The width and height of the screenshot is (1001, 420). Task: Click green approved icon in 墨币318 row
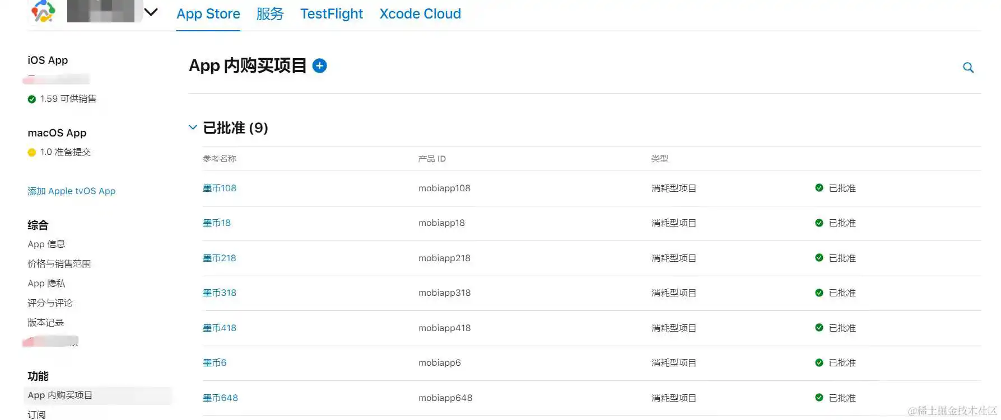click(819, 292)
